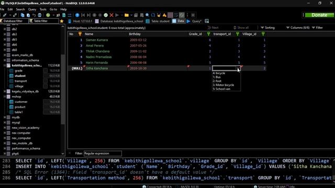Choose '5: School van' from dropdown list
The height and width of the screenshot is (188, 335).
(226, 89)
